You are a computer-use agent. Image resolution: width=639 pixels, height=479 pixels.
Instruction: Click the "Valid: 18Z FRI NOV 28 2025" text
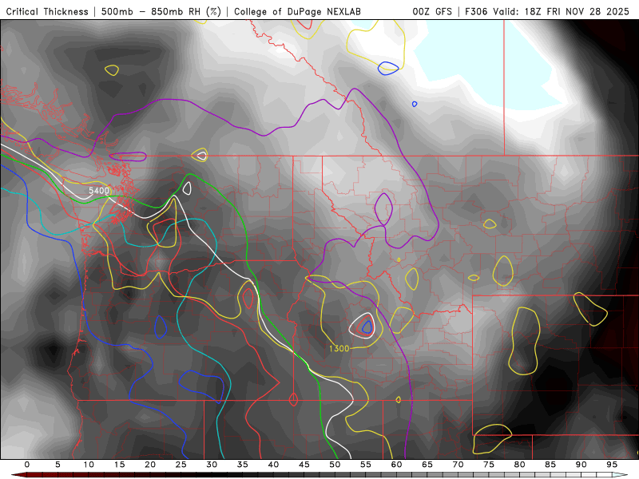[x=562, y=11]
